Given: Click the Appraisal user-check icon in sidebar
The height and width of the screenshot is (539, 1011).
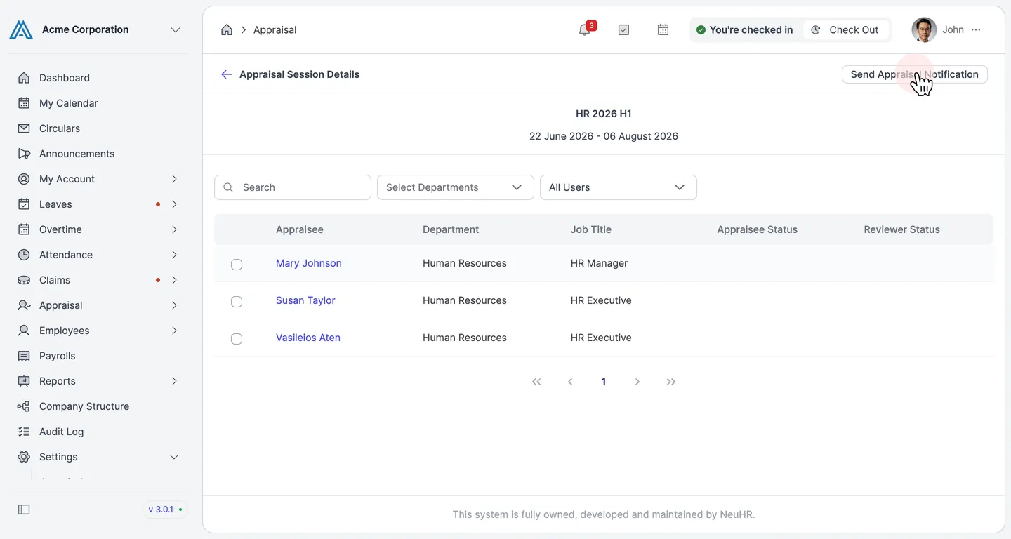Looking at the screenshot, I should (24, 305).
